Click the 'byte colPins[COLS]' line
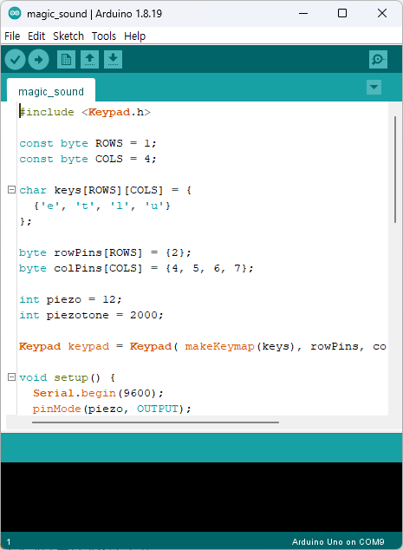The height and width of the screenshot is (550, 403). click(136, 268)
